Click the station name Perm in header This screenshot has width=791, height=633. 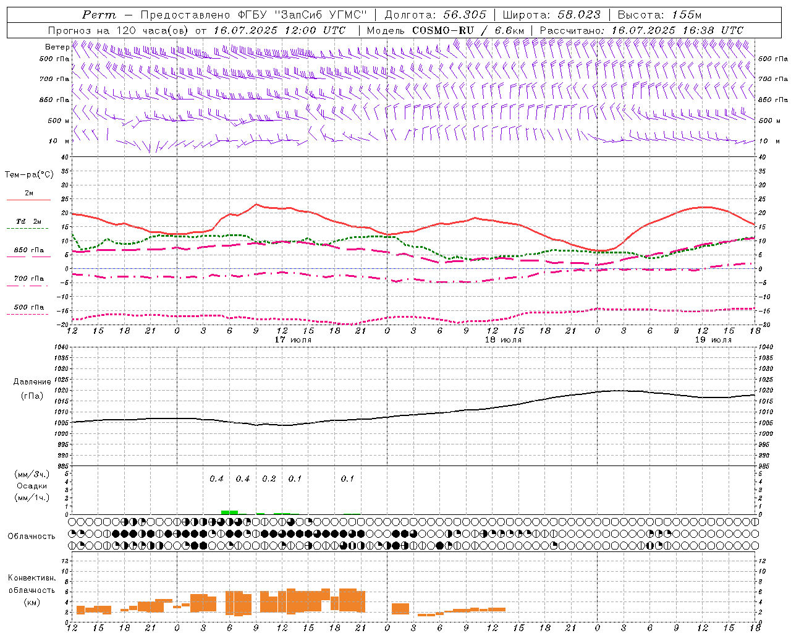pyautogui.click(x=98, y=15)
